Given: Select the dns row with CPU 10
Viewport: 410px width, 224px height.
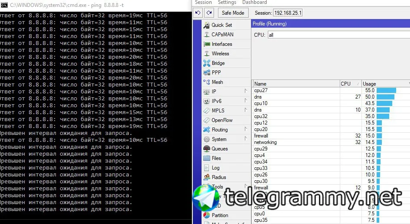Looking at the screenshot, I should pos(332,110).
